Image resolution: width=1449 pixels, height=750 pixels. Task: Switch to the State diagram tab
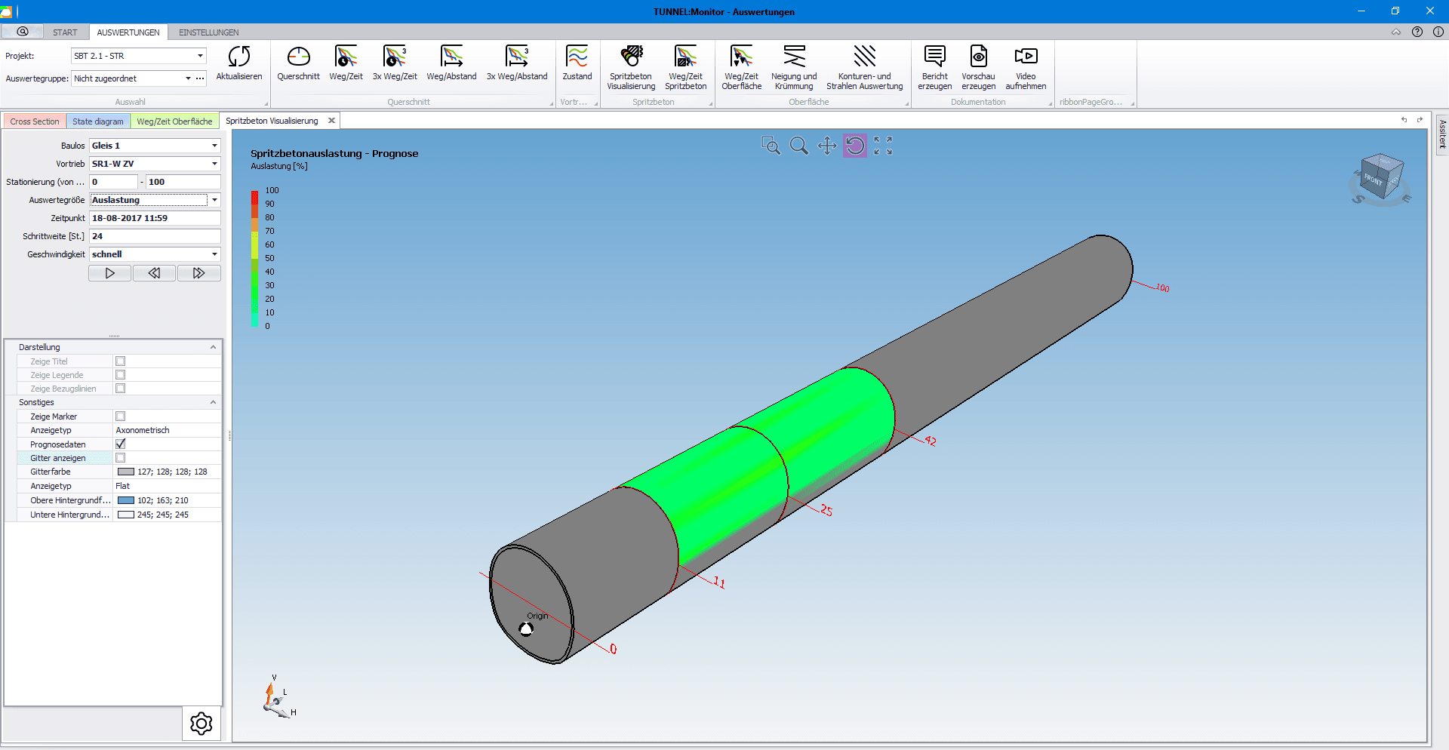[x=97, y=121]
